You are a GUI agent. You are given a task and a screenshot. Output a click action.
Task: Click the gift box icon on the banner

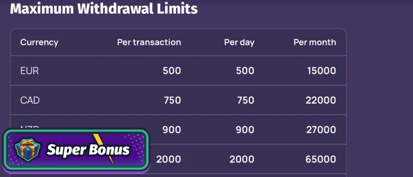click(x=24, y=149)
